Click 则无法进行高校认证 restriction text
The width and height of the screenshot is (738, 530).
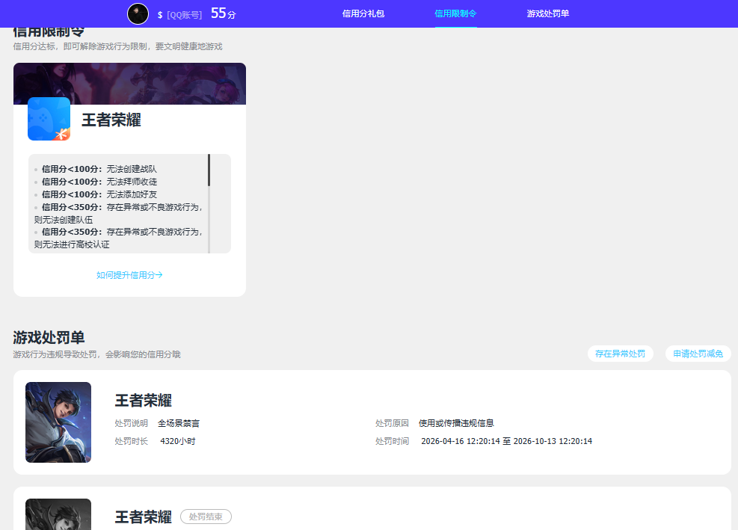pos(72,244)
